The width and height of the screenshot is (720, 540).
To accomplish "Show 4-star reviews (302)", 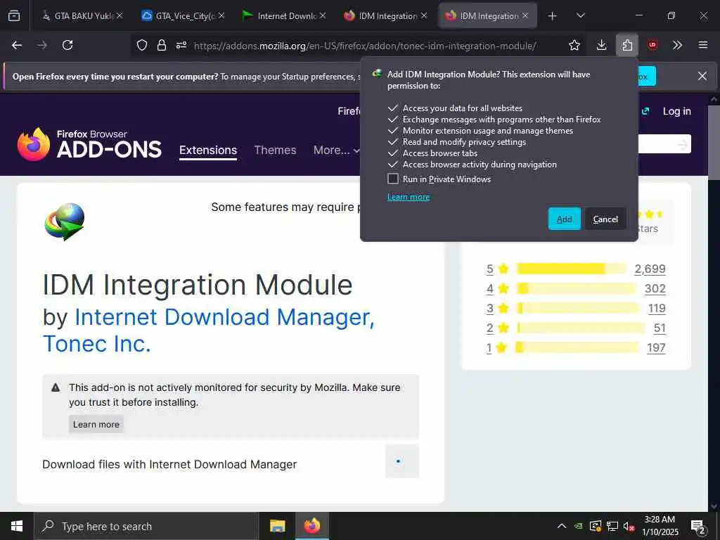I will coord(655,288).
